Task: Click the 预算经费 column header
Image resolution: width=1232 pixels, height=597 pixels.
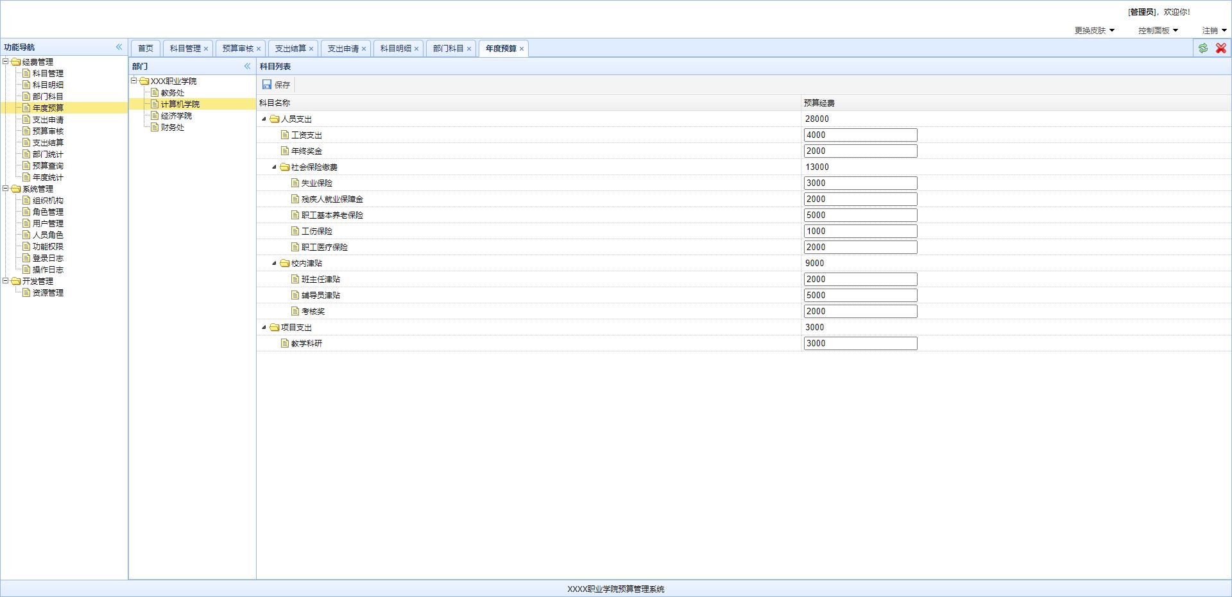Action: tap(819, 103)
